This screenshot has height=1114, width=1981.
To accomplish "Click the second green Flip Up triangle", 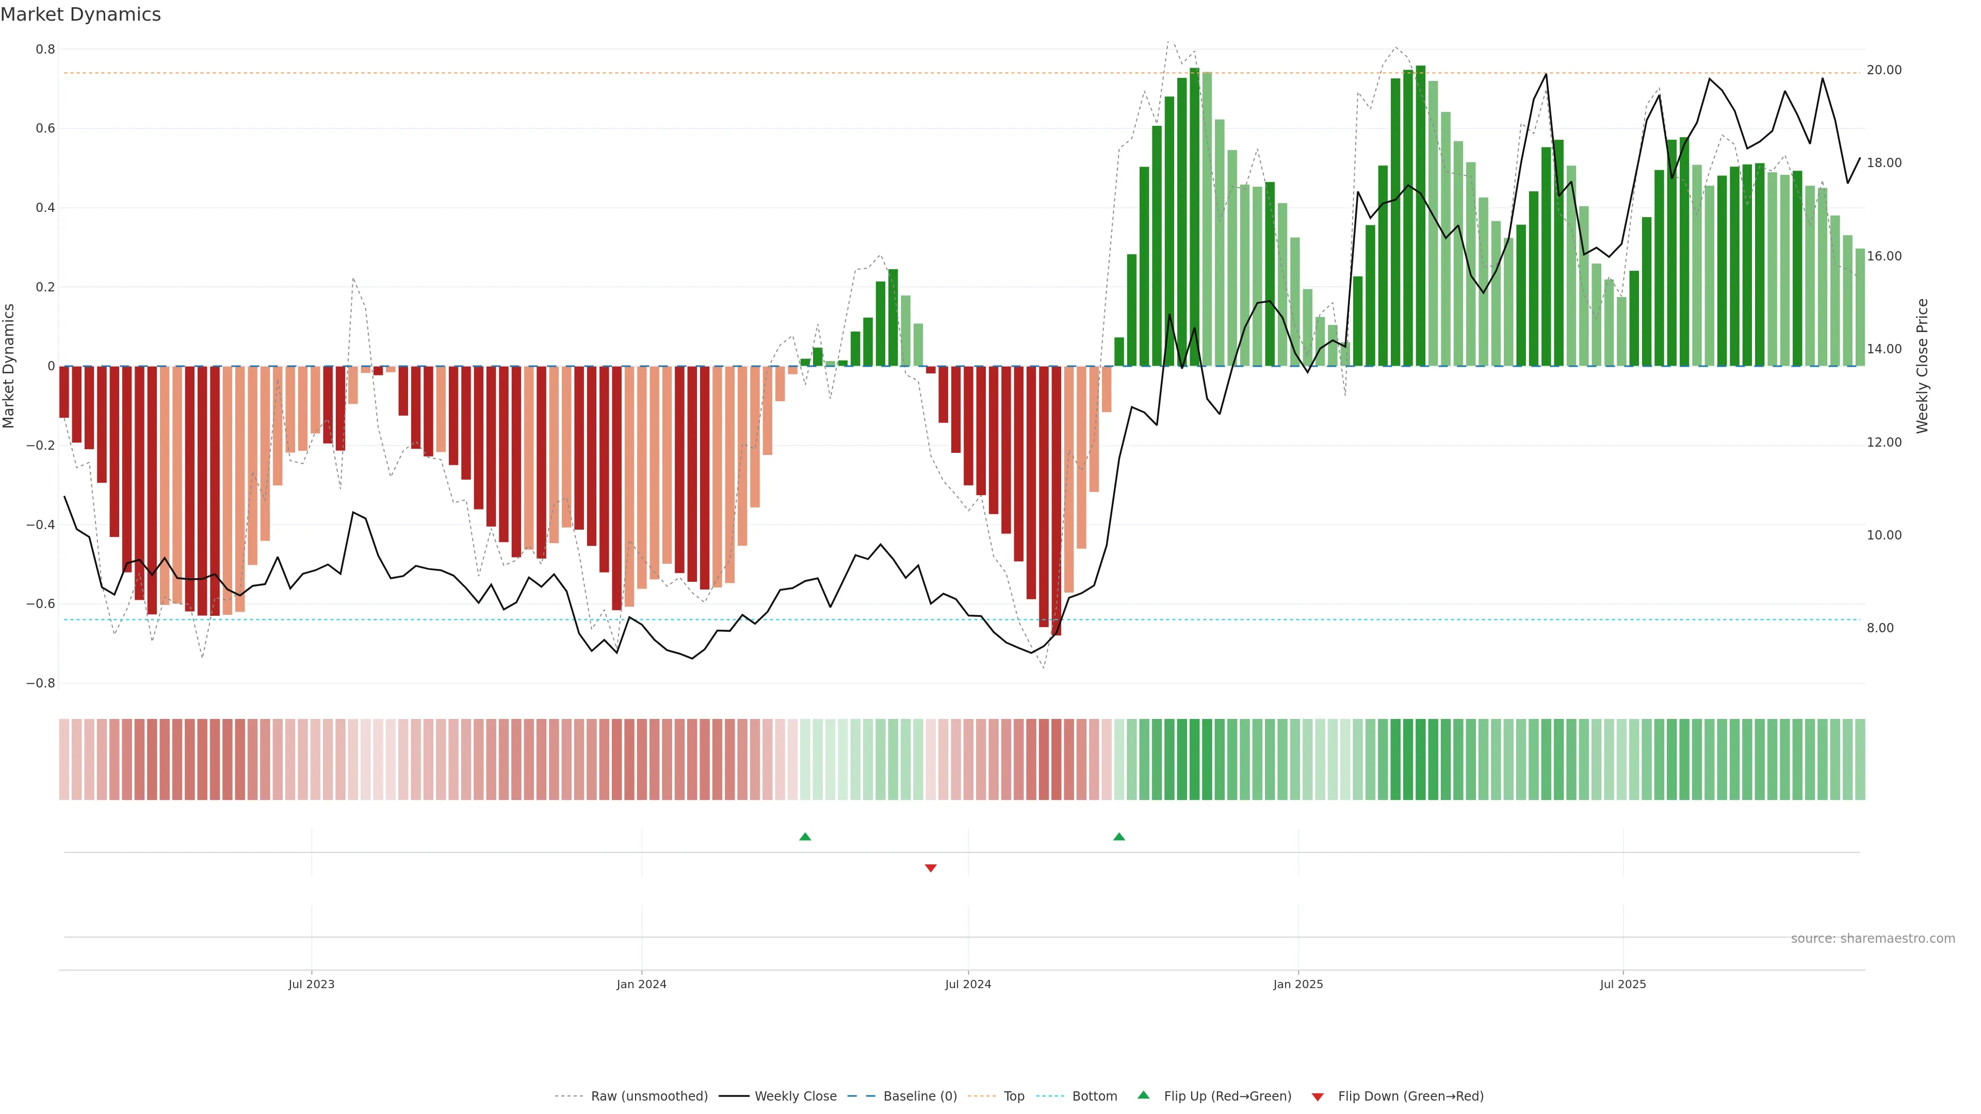I will pos(1119,837).
